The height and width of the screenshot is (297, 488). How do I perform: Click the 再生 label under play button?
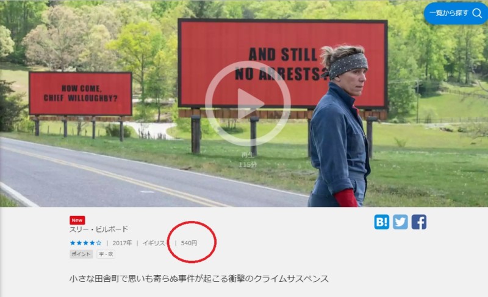point(248,155)
